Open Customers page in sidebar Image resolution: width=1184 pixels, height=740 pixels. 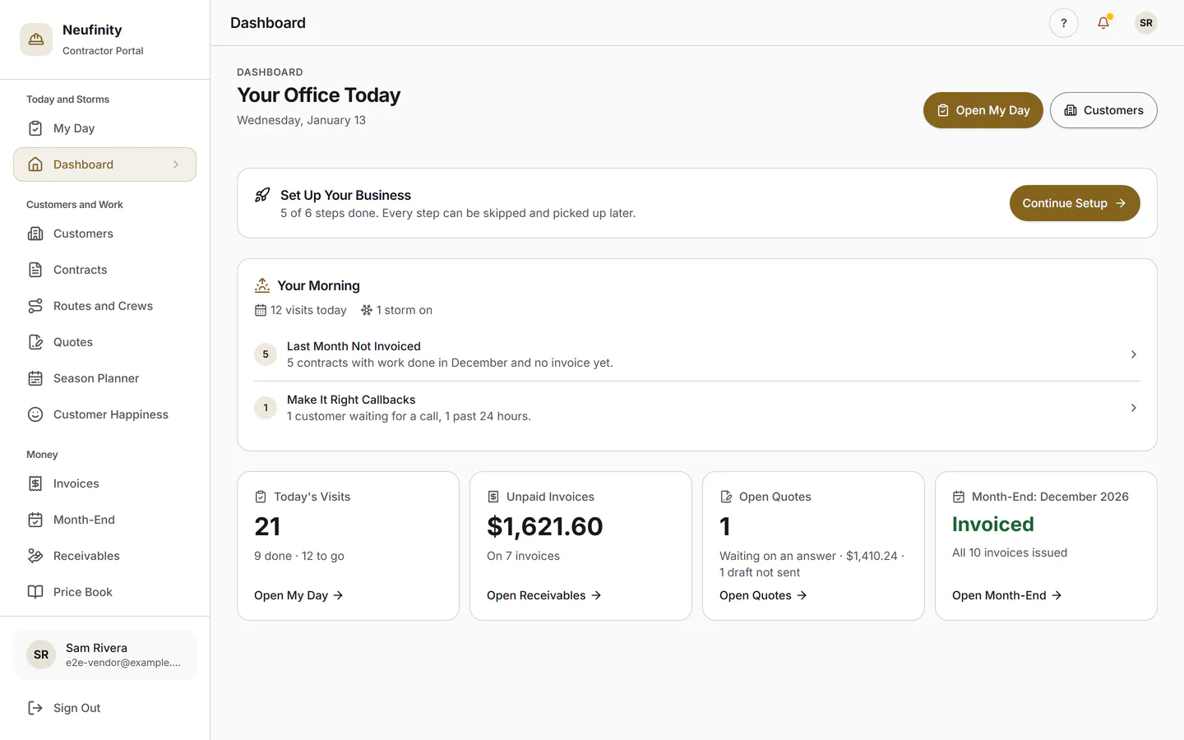pyautogui.click(x=104, y=234)
